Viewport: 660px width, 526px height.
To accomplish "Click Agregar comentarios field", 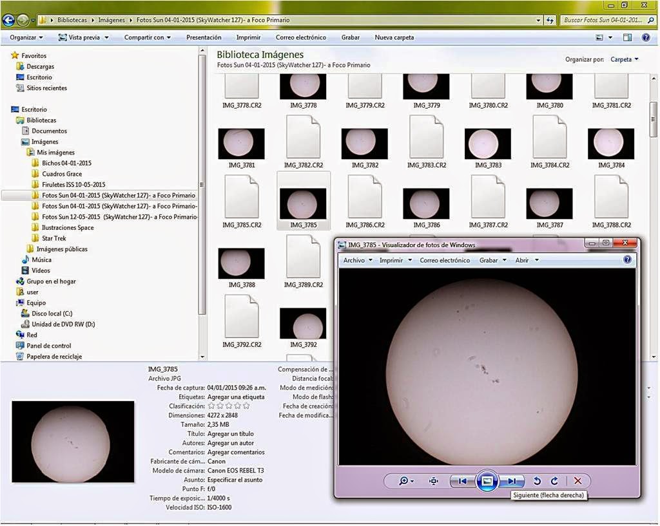I will click(236, 453).
